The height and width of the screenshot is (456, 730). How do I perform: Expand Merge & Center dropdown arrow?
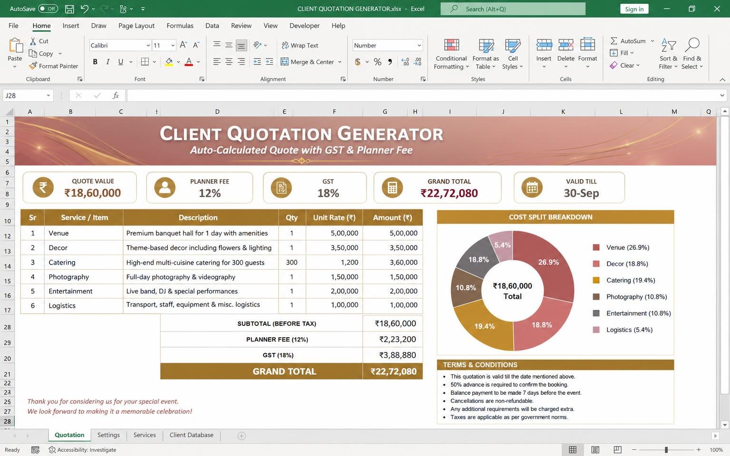tap(340, 62)
